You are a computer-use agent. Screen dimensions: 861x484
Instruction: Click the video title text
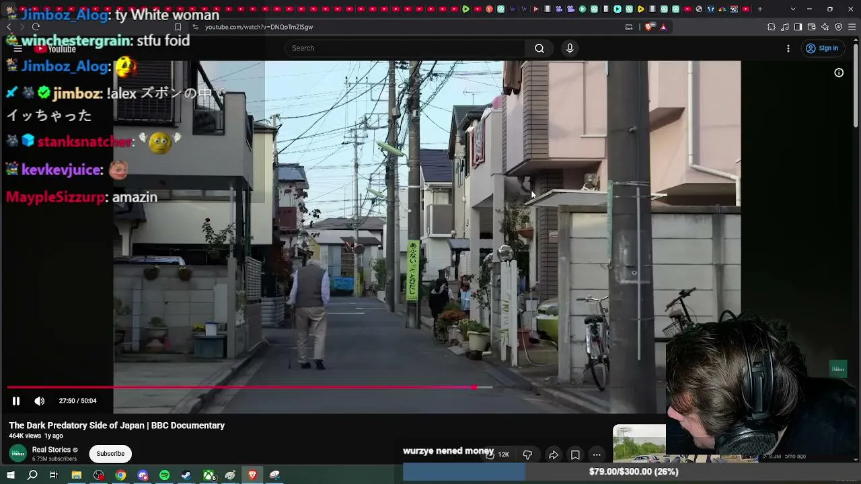click(x=117, y=426)
